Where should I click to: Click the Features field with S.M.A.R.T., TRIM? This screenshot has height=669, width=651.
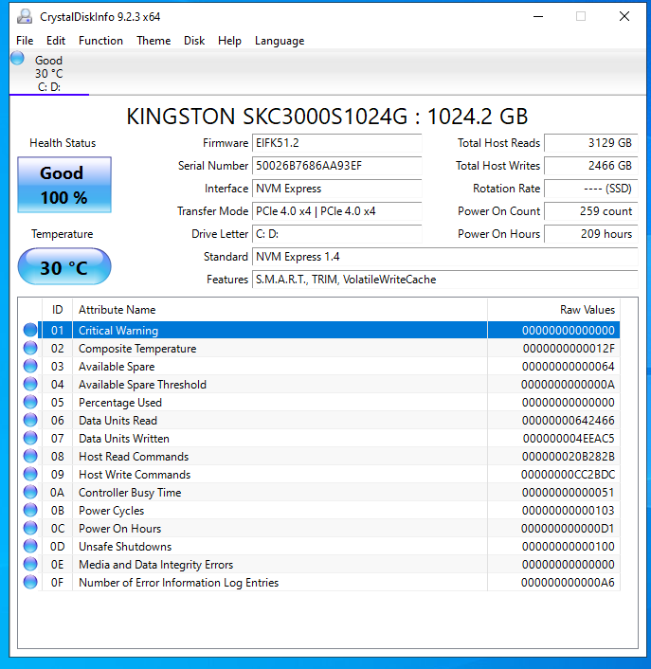pyautogui.click(x=445, y=280)
